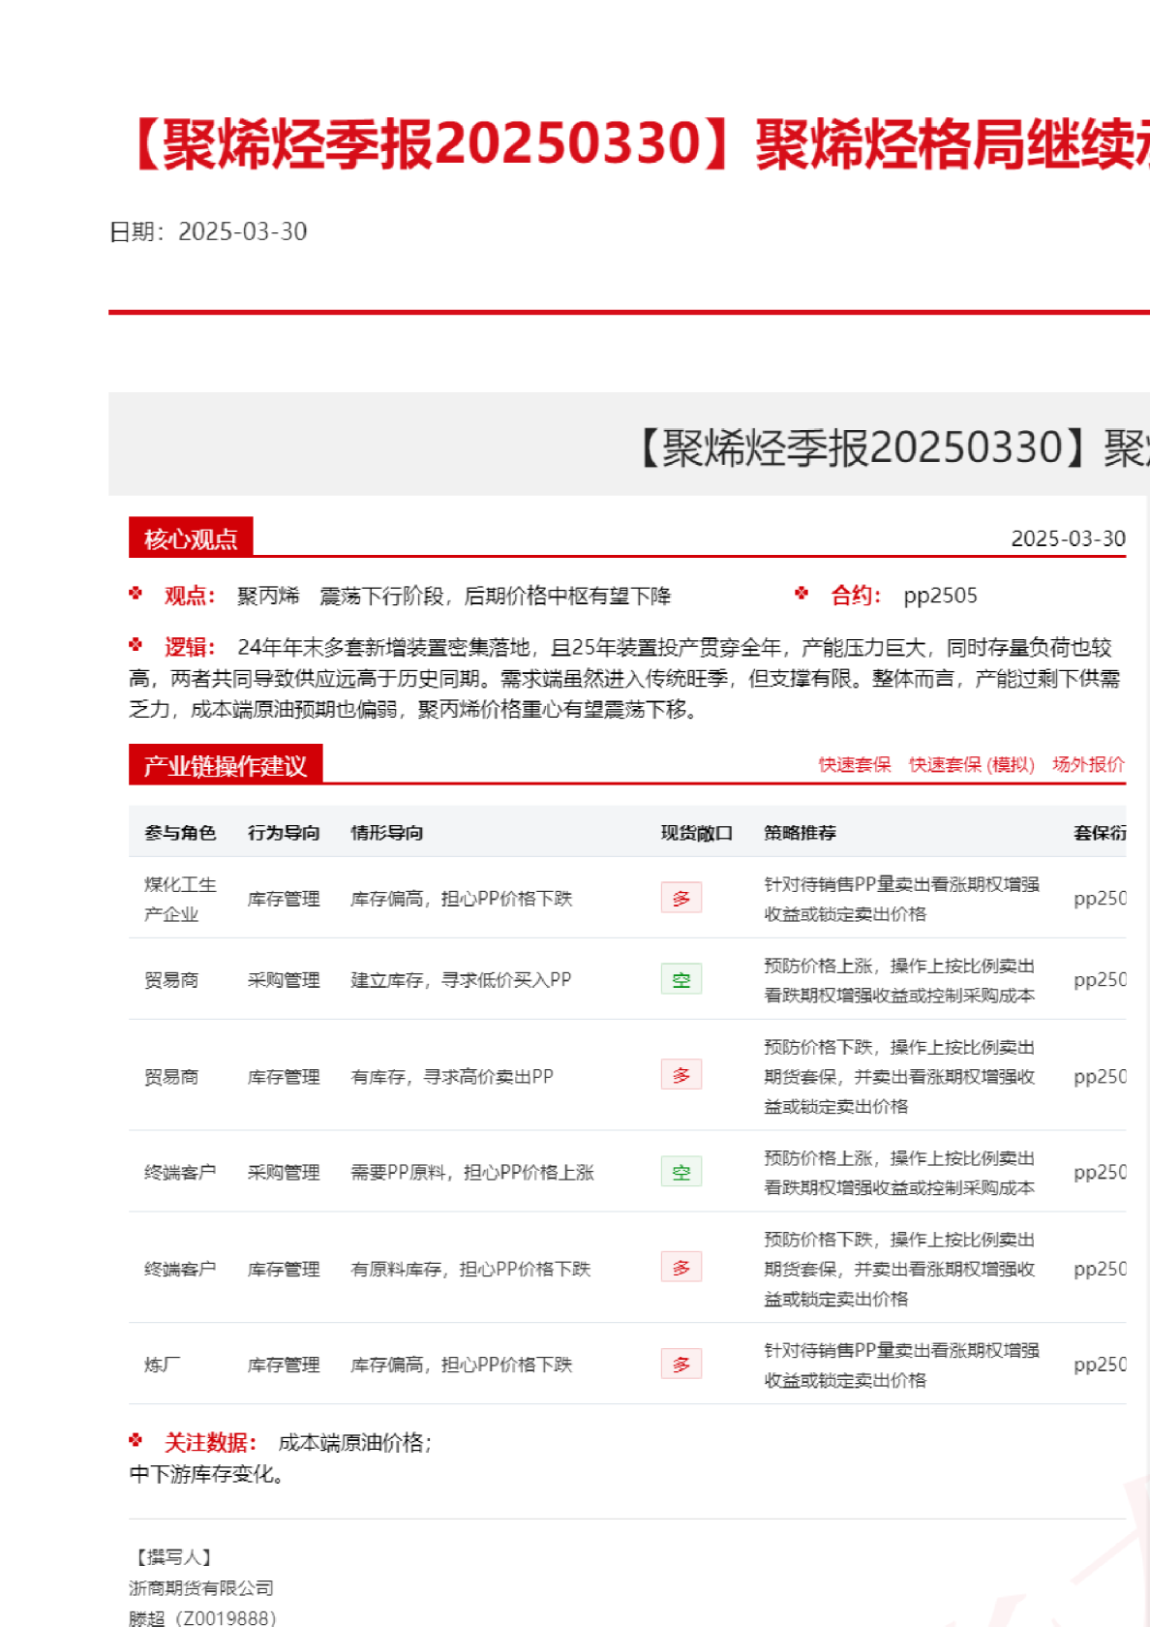
Task: Click the 参与角色 column header
Action: pyautogui.click(x=180, y=832)
